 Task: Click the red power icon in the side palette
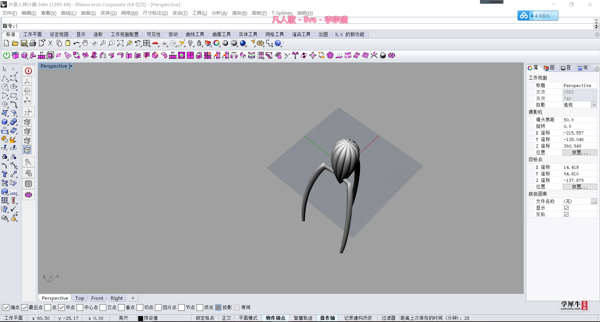(28, 71)
